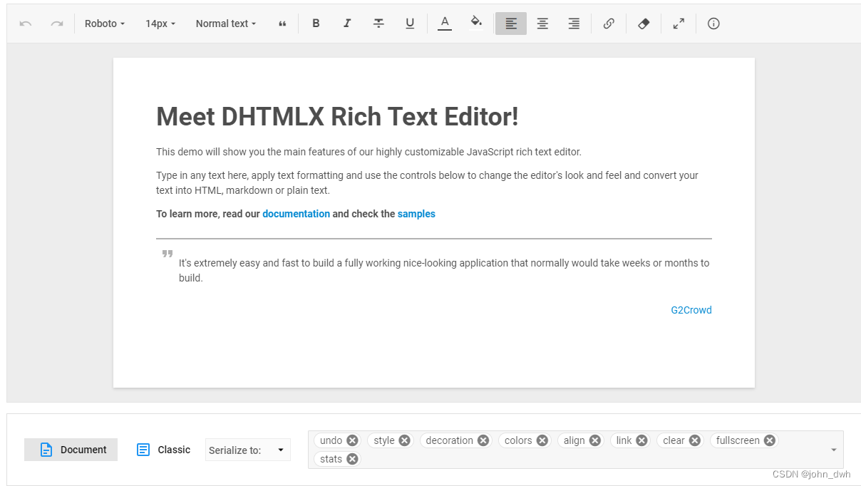Click the heading 'Meet DHTMLX Rich Text Editor!'
The height and width of the screenshot is (486, 861).
pyautogui.click(x=337, y=117)
